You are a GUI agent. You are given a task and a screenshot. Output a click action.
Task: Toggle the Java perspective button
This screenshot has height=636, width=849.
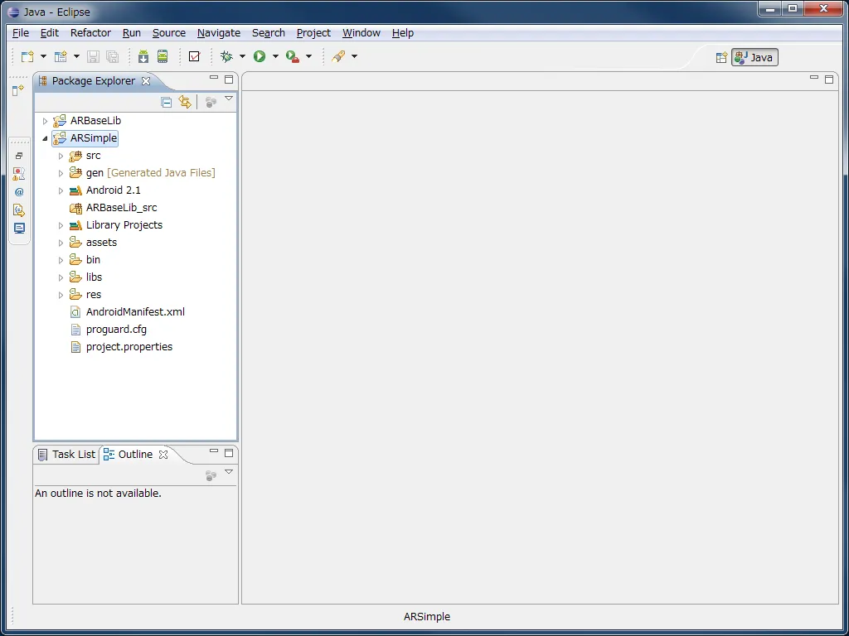[x=754, y=57]
